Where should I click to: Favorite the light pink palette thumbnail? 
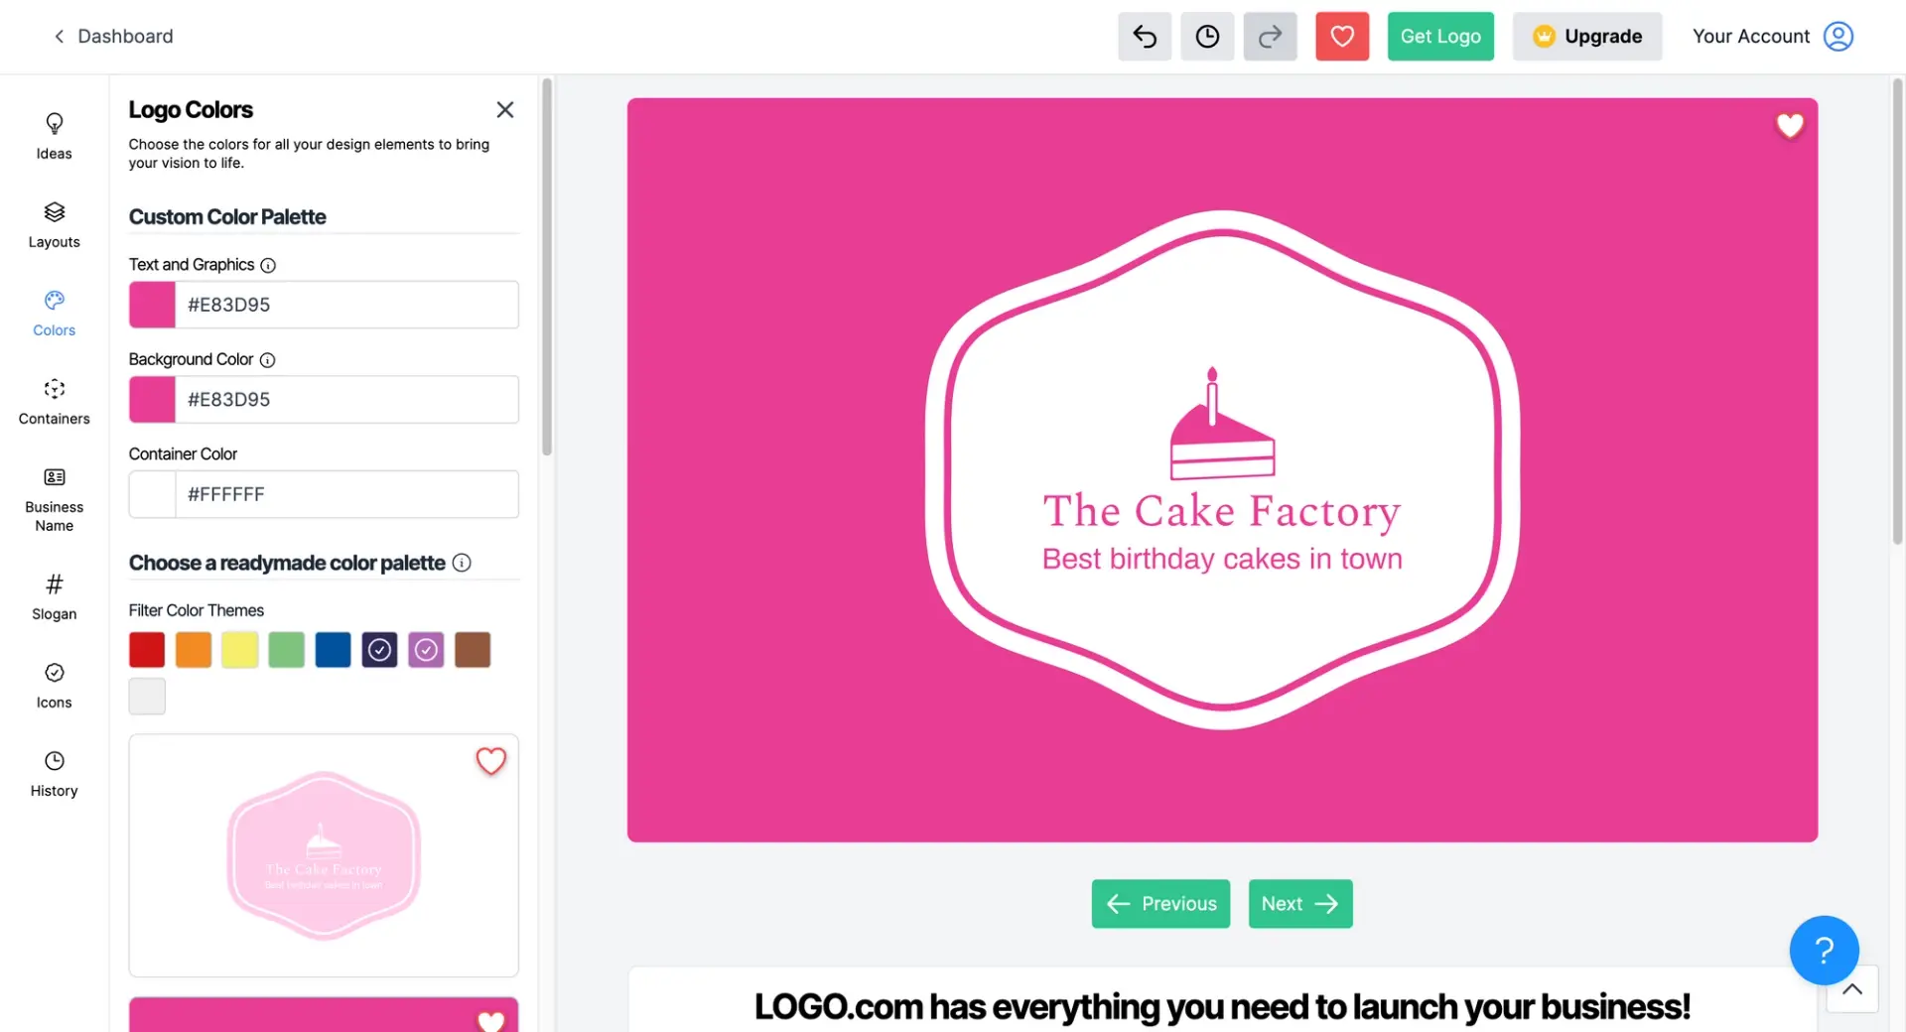[490, 761]
